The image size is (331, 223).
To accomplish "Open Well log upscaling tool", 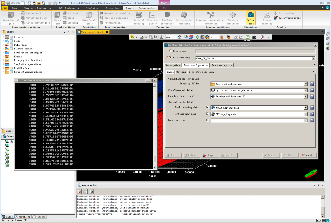I will pos(114,18).
